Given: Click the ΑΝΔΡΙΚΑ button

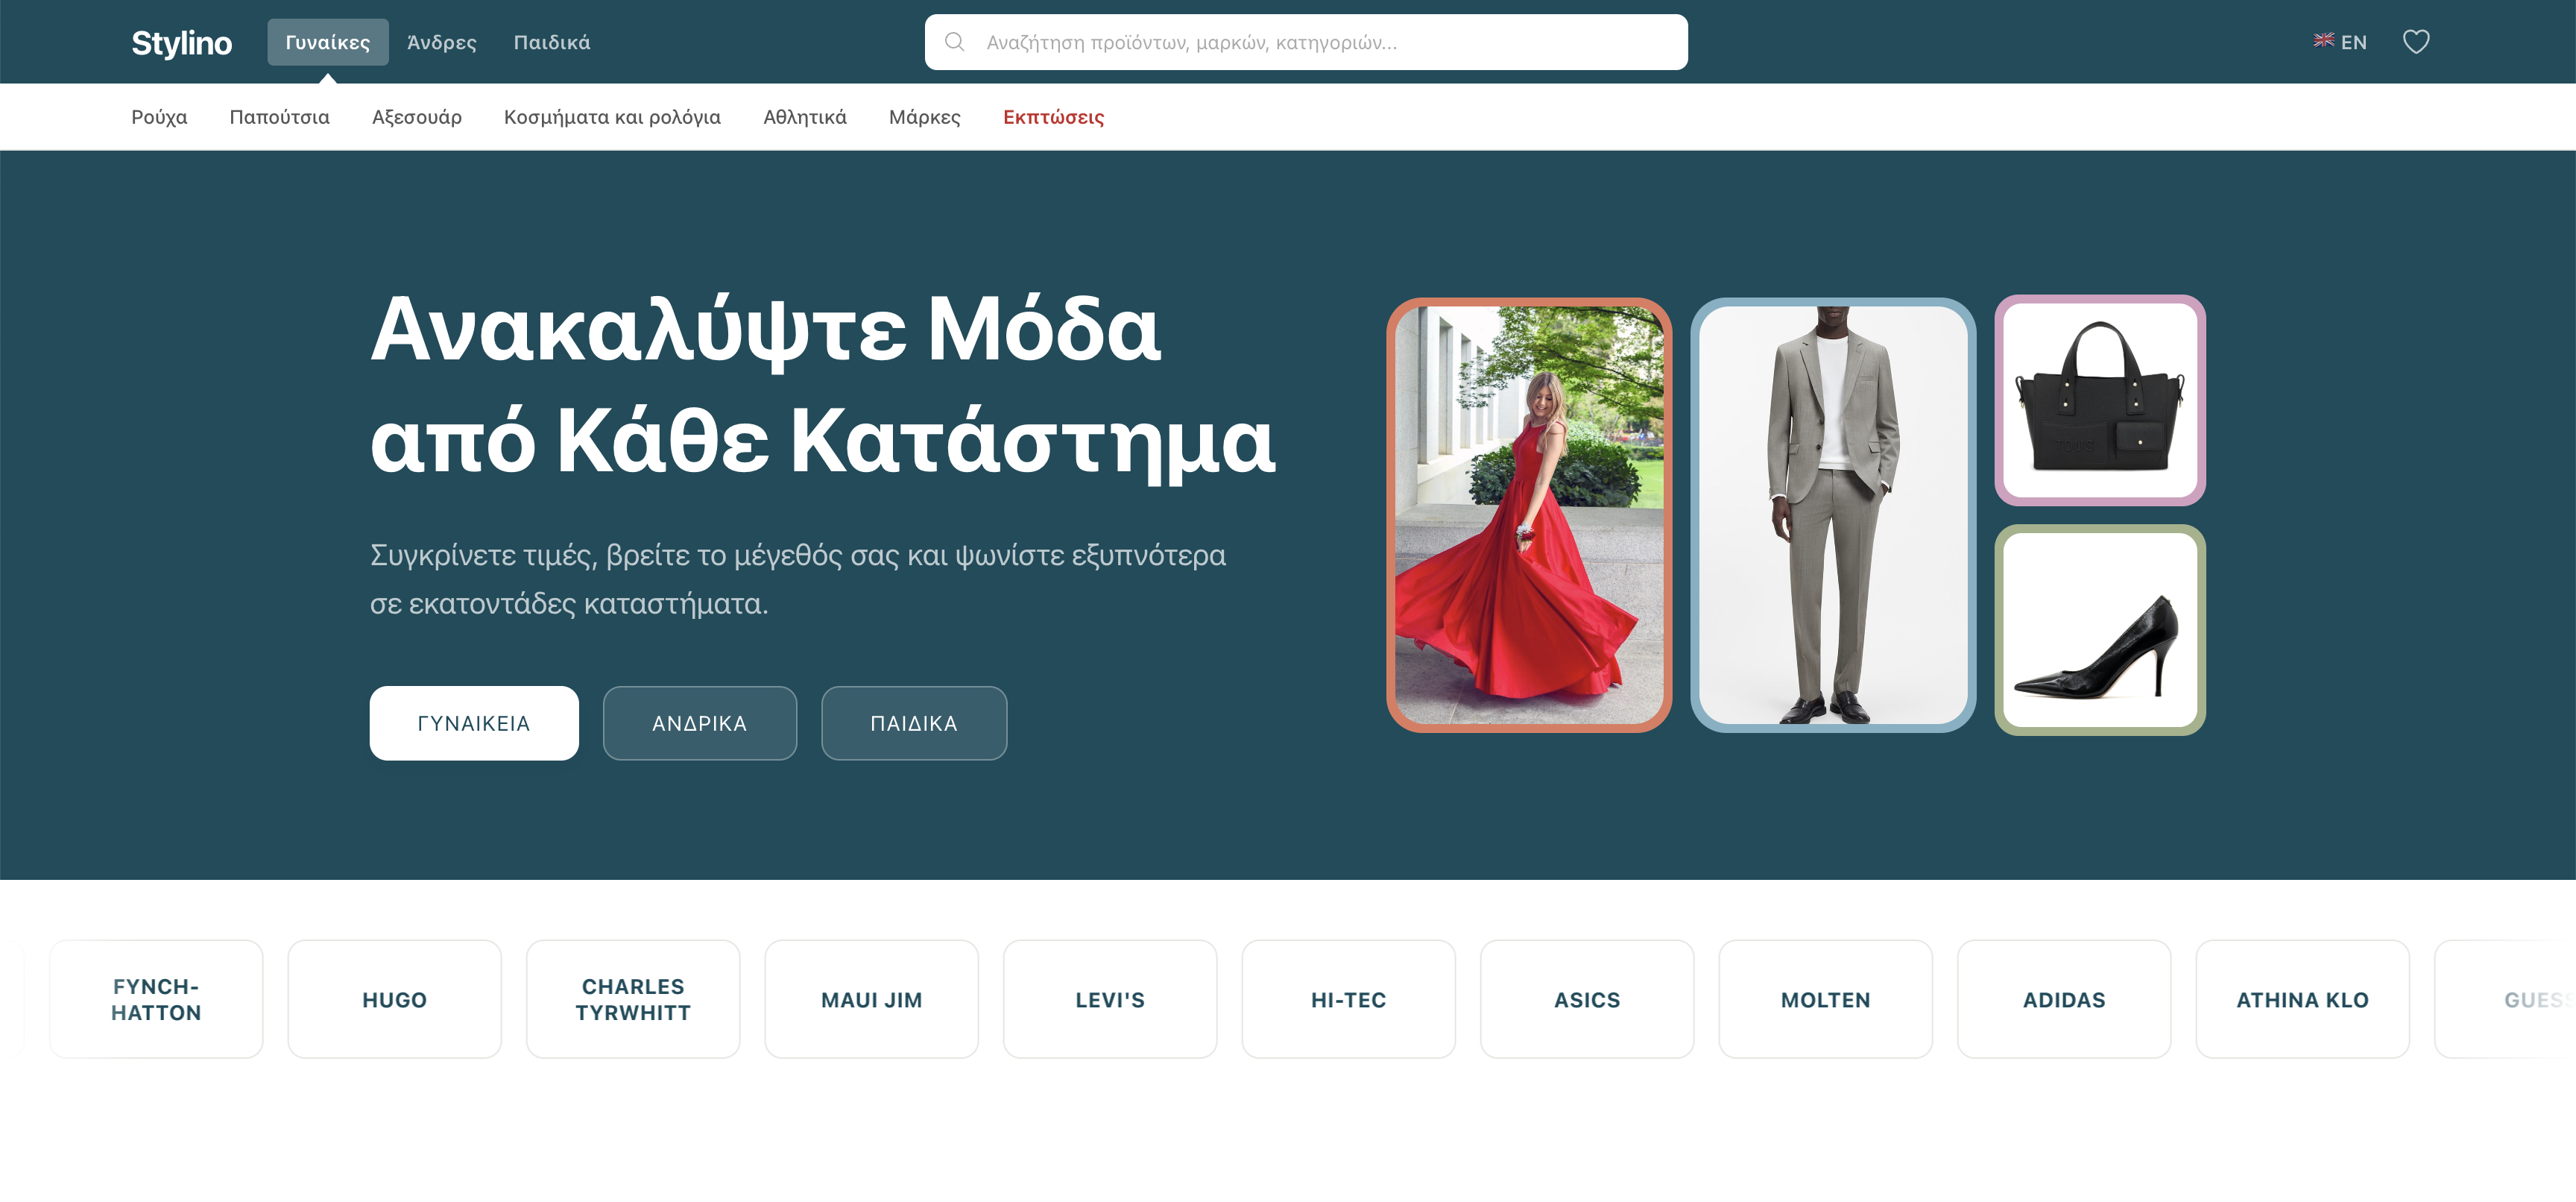Looking at the screenshot, I should click(x=699, y=722).
